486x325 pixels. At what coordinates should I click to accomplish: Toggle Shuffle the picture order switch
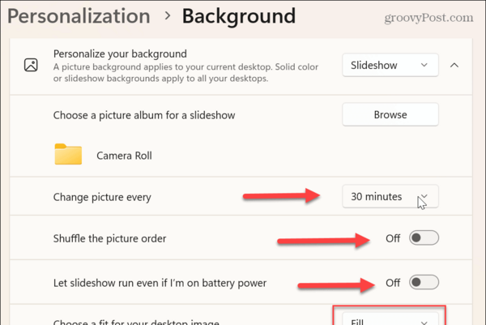coord(424,238)
